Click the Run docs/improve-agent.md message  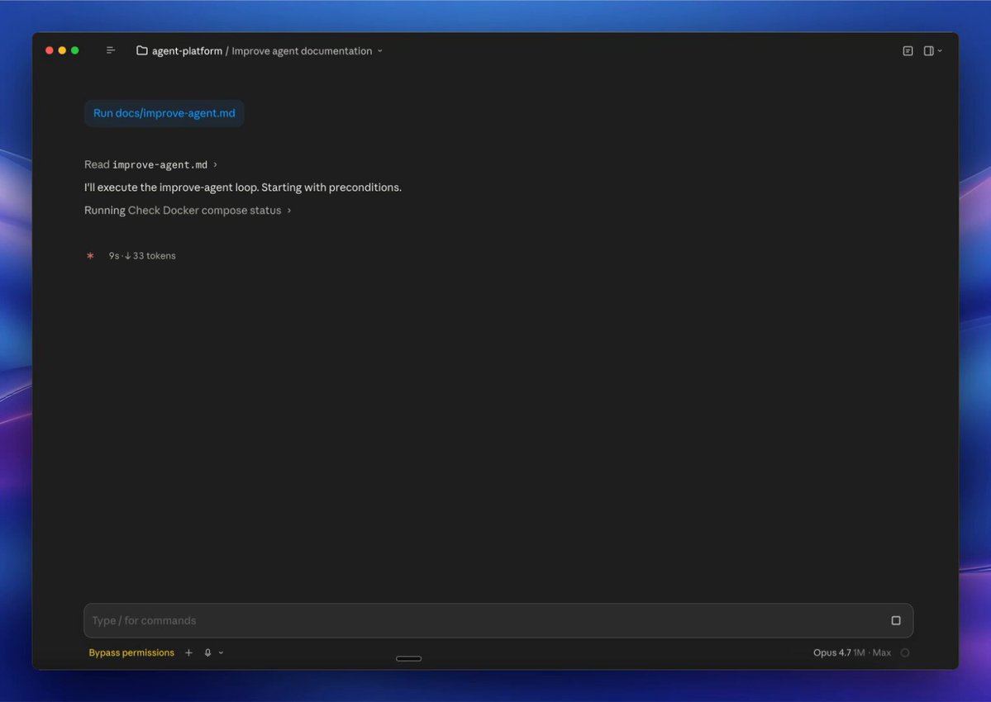click(x=164, y=114)
